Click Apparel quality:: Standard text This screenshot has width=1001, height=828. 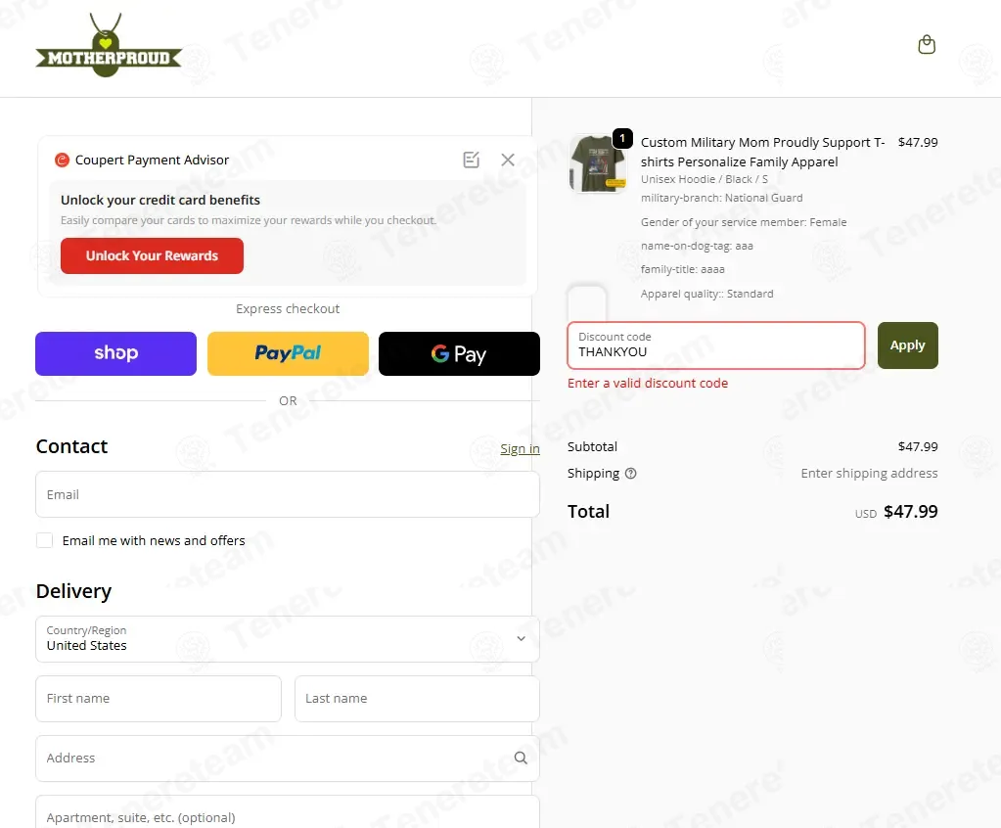click(706, 294)
